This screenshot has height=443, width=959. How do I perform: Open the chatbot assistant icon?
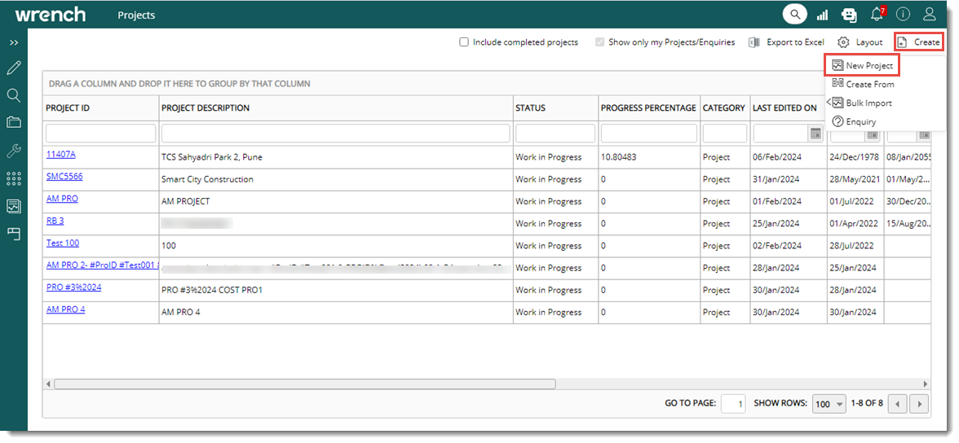[849, 14]
